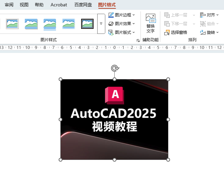Viewport: 224px width, 177px height.
Task: Click the 图片版式 icon
Action: [111, 33]
